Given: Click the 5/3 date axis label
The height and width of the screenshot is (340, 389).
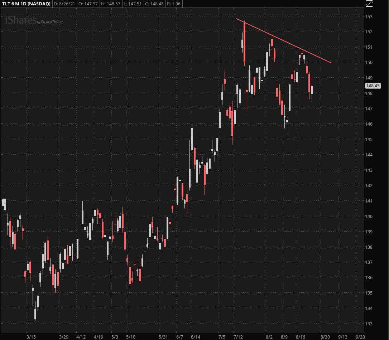Looking at the screenshot, I should pos(115,337).
